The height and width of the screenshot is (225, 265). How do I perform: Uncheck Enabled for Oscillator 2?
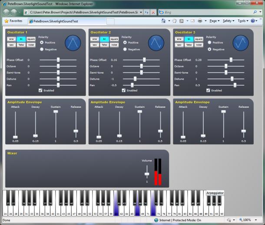coord(123,90)
